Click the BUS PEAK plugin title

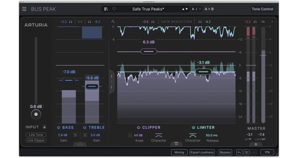[x=43, y=9]
